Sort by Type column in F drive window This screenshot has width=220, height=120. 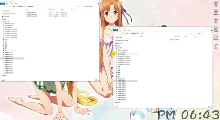62,10
